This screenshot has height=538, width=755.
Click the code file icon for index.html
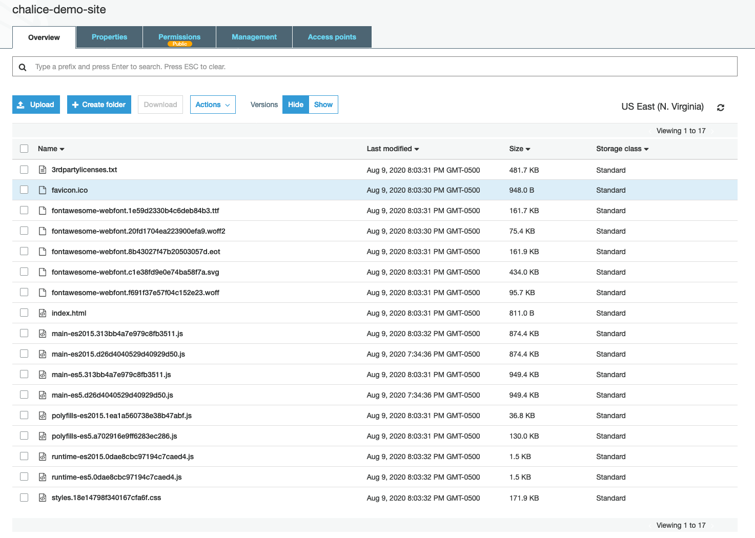coord(43,313)
